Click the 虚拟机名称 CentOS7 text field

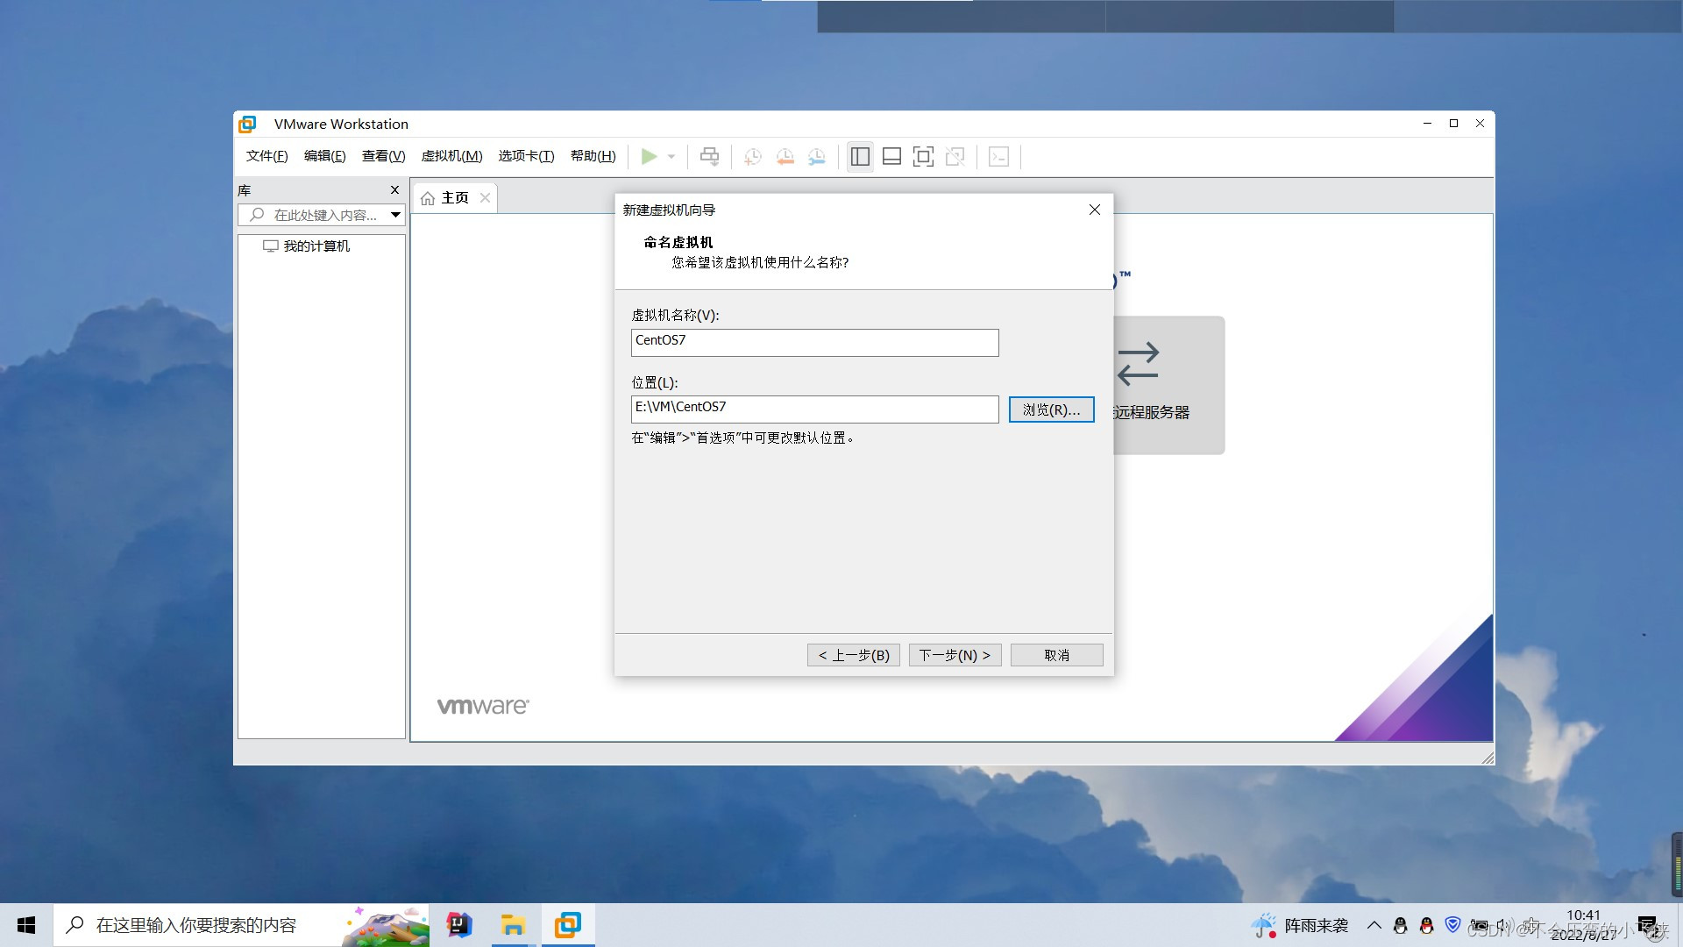click(x=814, y=342)
